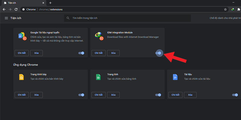Click the Chrome site info icon in address bar
The height and width of the screenshot is (120, 241).
(23, 10)
